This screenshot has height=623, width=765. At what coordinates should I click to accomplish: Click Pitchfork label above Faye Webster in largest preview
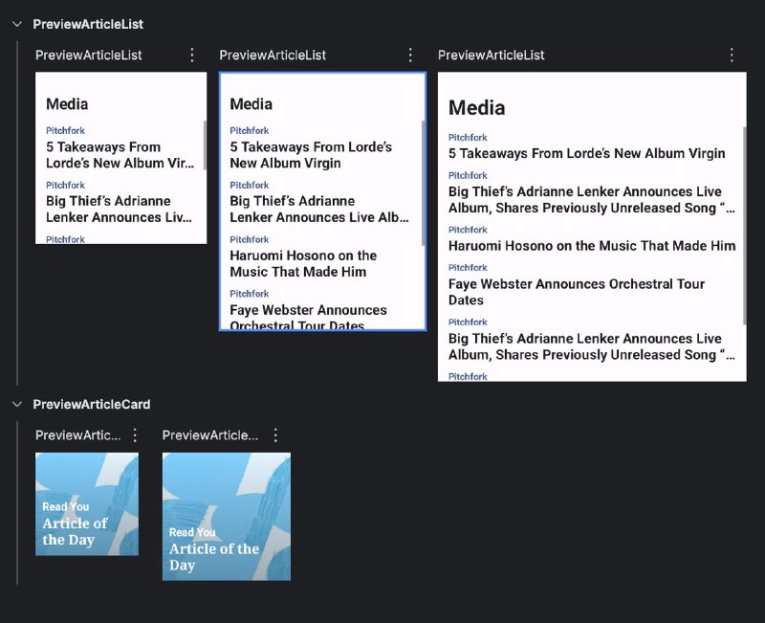point(468,268)
